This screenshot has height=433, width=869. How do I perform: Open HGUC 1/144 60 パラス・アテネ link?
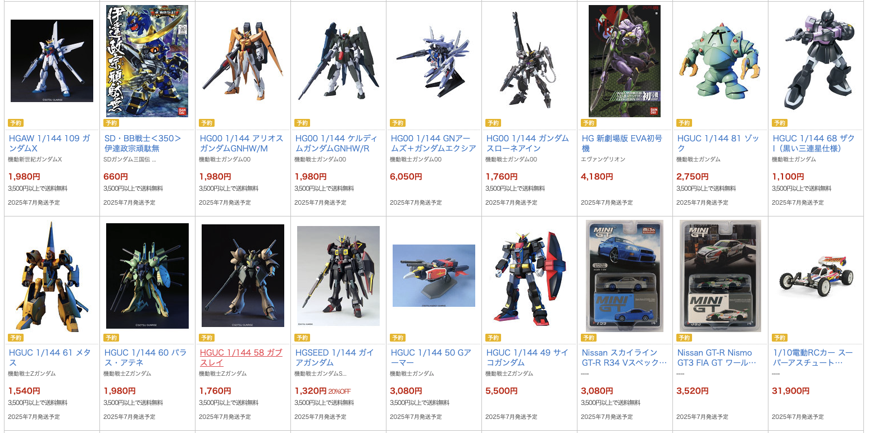click(145, 357)
